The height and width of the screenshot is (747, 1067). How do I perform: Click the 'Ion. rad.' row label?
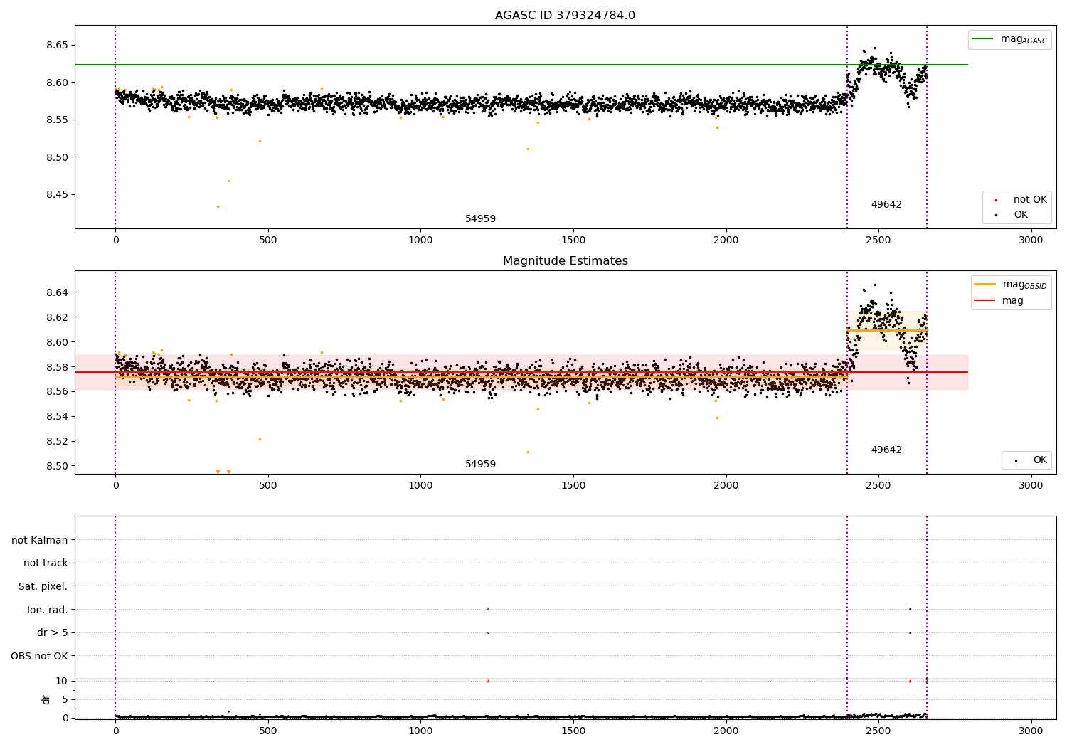pyautogui.click(x=48, y=610)
